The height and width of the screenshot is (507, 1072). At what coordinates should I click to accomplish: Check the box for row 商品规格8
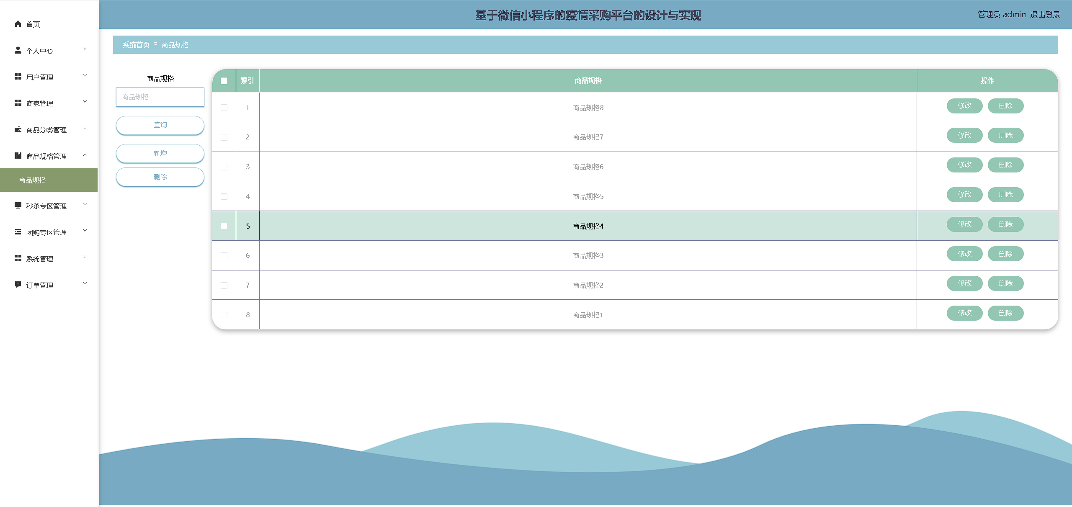[224, 108]
